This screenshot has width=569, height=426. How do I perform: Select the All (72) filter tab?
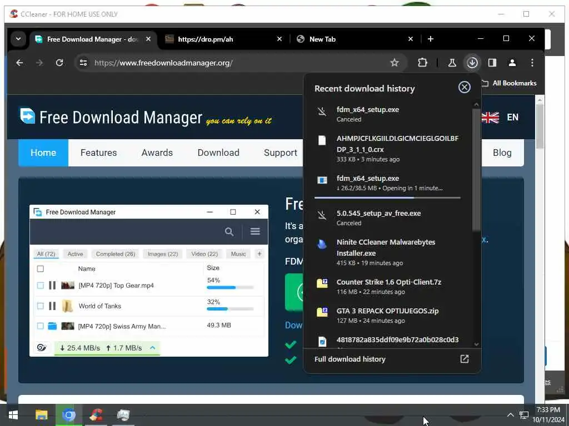point(46,254)
